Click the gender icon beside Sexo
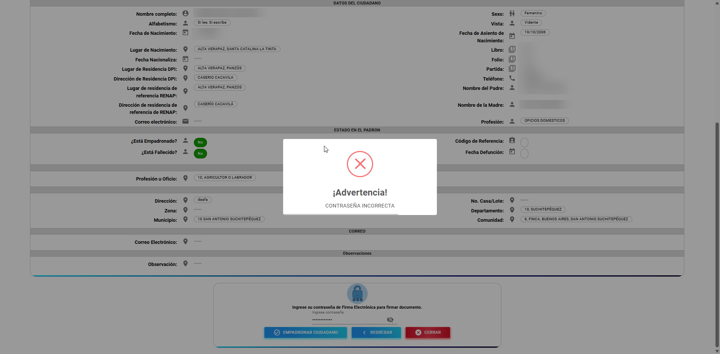 coord(512,13)
